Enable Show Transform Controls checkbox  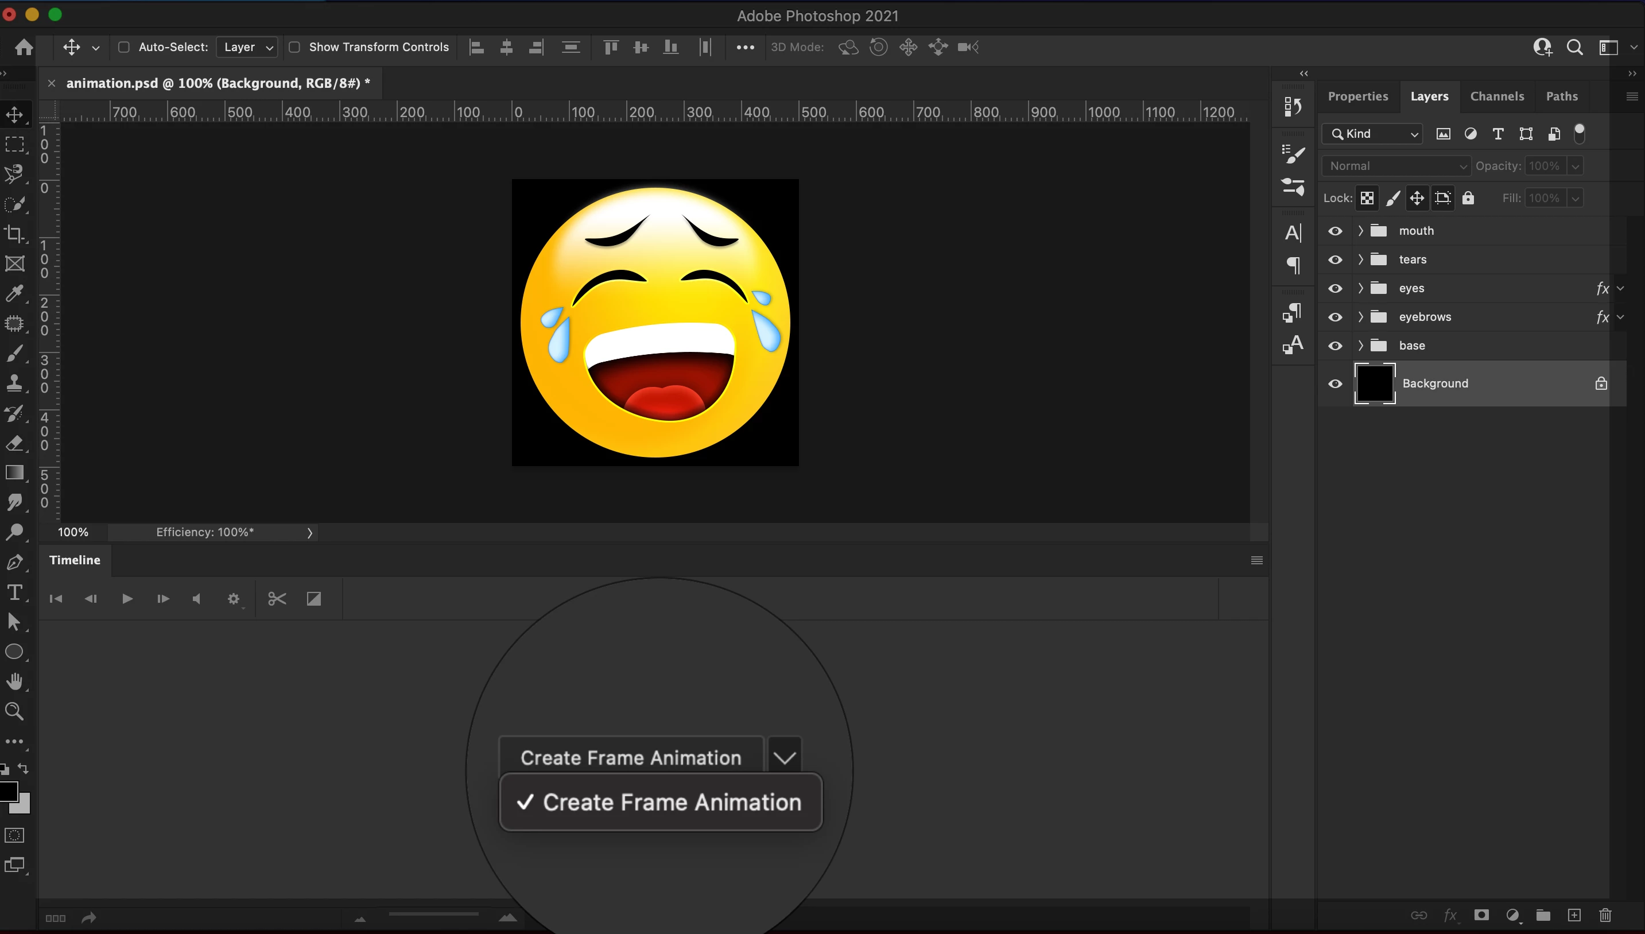pyautogui.click(x=294, y=47)
